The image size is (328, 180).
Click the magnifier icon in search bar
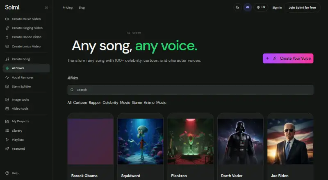72,90
